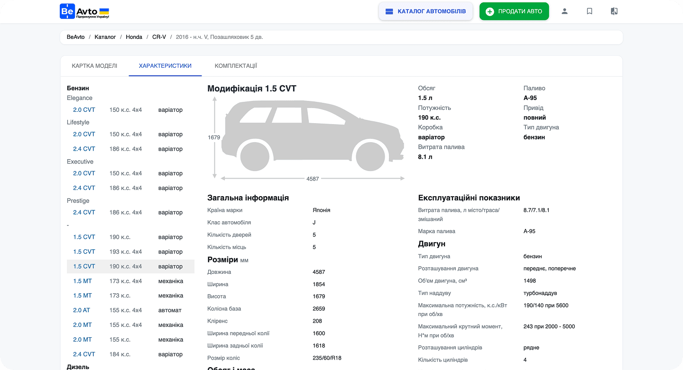Click the турбонаддув value
The image size is (683, 370).
540,293
